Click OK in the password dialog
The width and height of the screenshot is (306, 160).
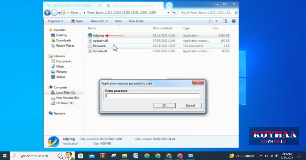(x=164, y=106)
